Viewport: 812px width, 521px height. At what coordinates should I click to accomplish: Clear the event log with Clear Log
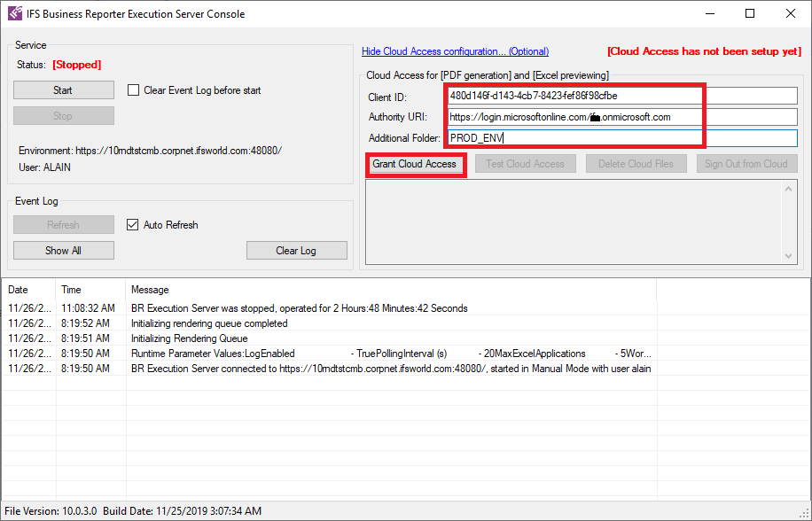297,251
